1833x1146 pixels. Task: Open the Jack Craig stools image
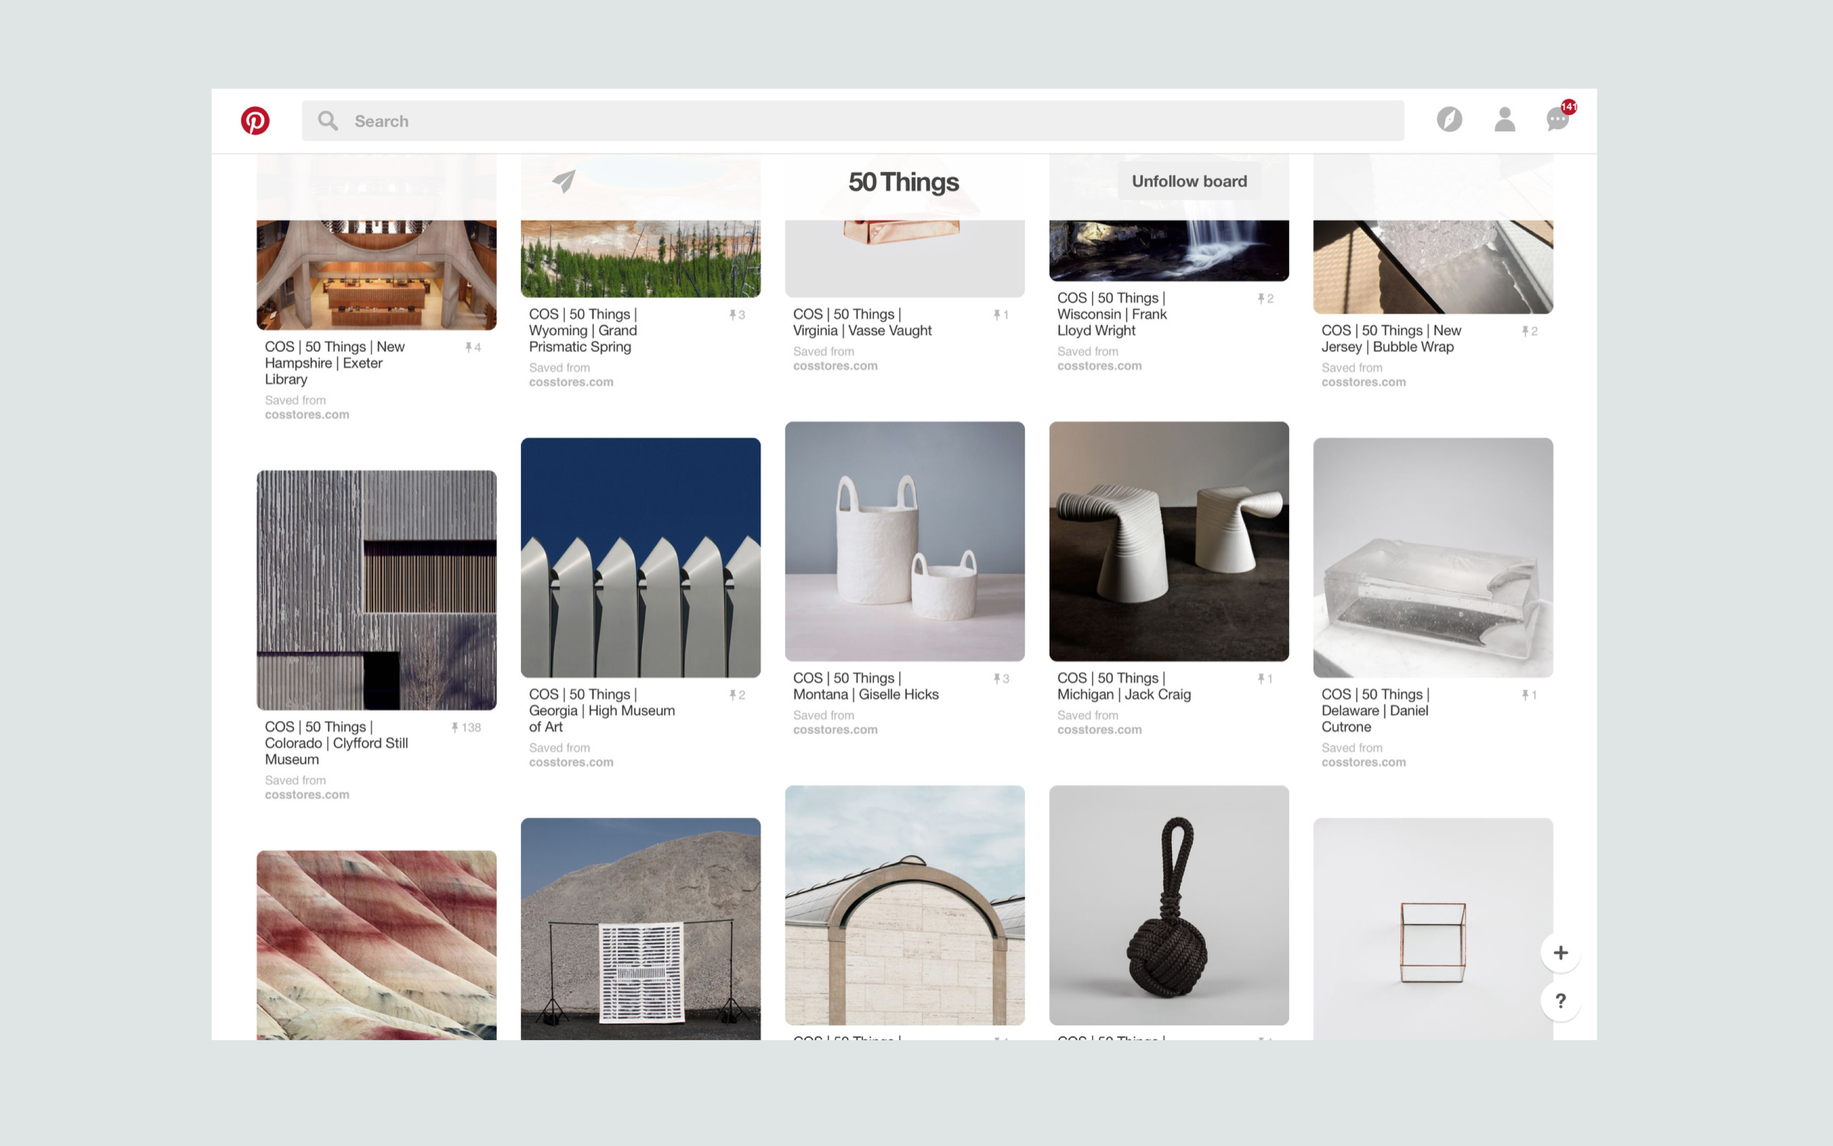tap(1169, 541)
